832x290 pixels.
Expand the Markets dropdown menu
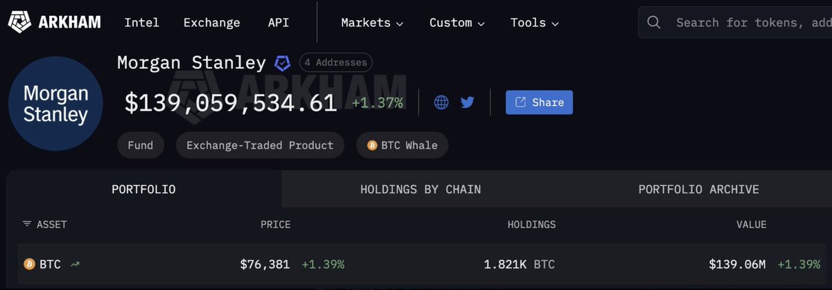coord(372,23)
